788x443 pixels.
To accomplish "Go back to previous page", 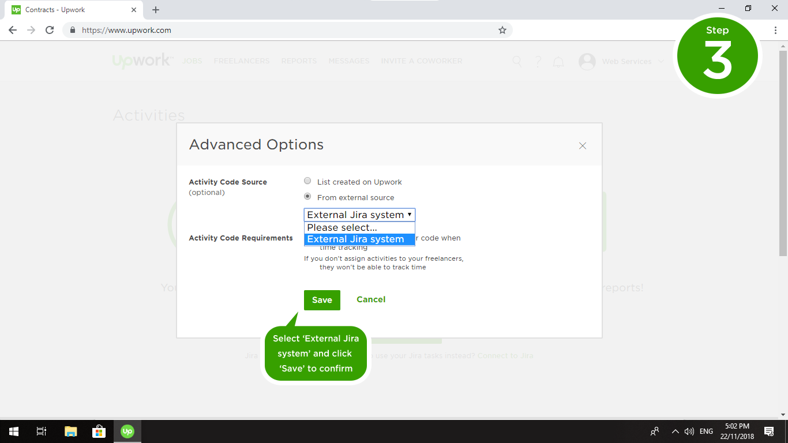I will 13,30.
